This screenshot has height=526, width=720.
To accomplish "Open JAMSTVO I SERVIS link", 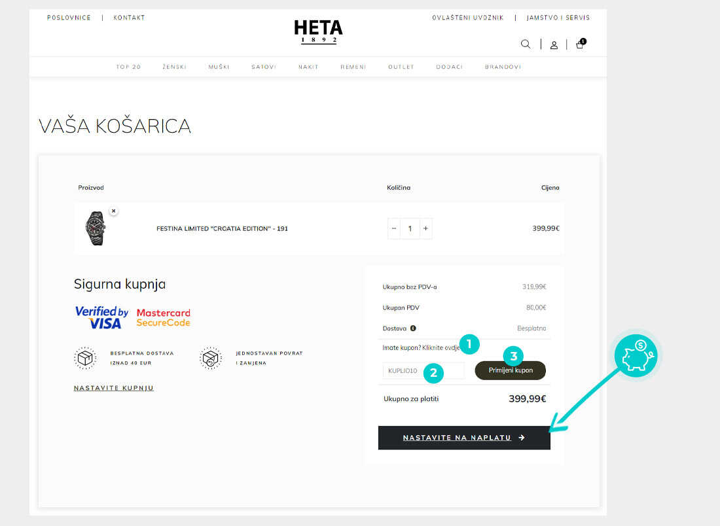I will click(x=558, y=18).
